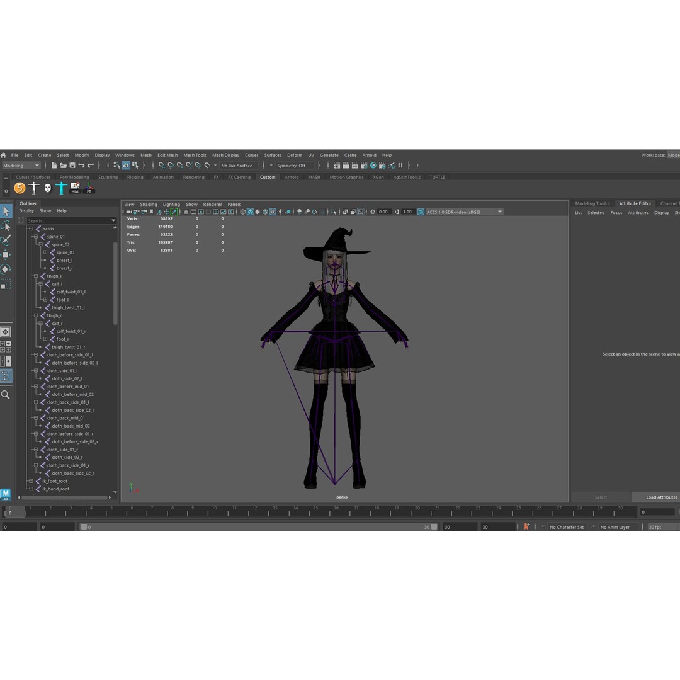The image size is (680, 680).
Task: Switch to the Rigging shelf tab
Action: 135,177
